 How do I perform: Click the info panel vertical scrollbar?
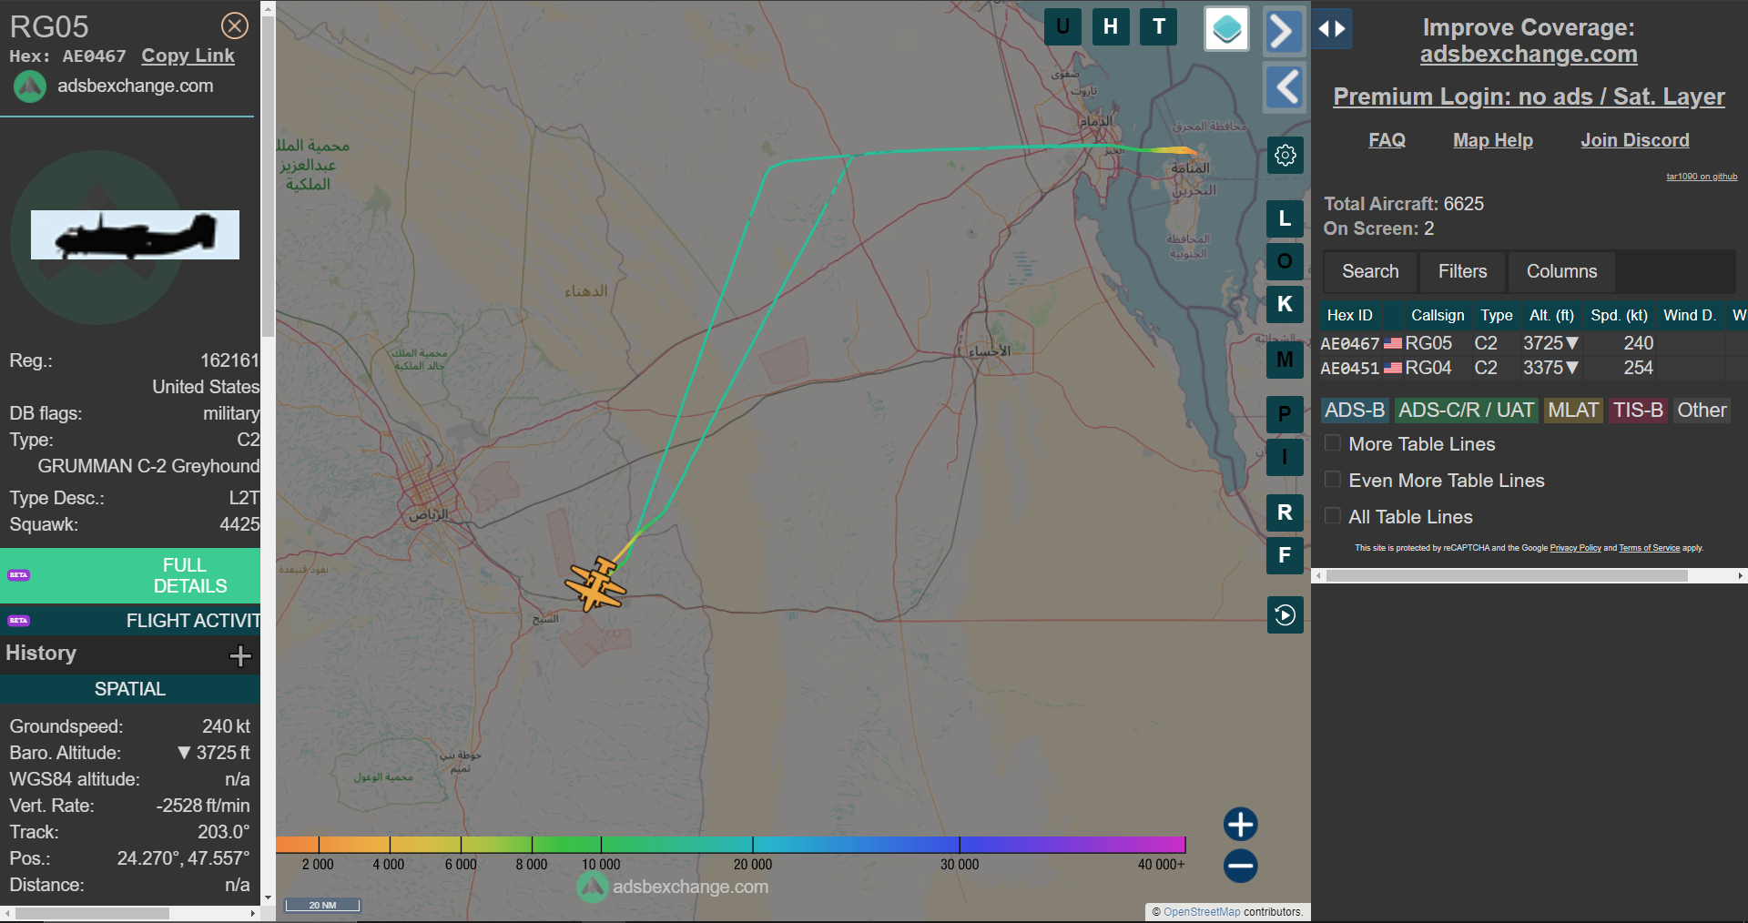[x=268, y=177]
